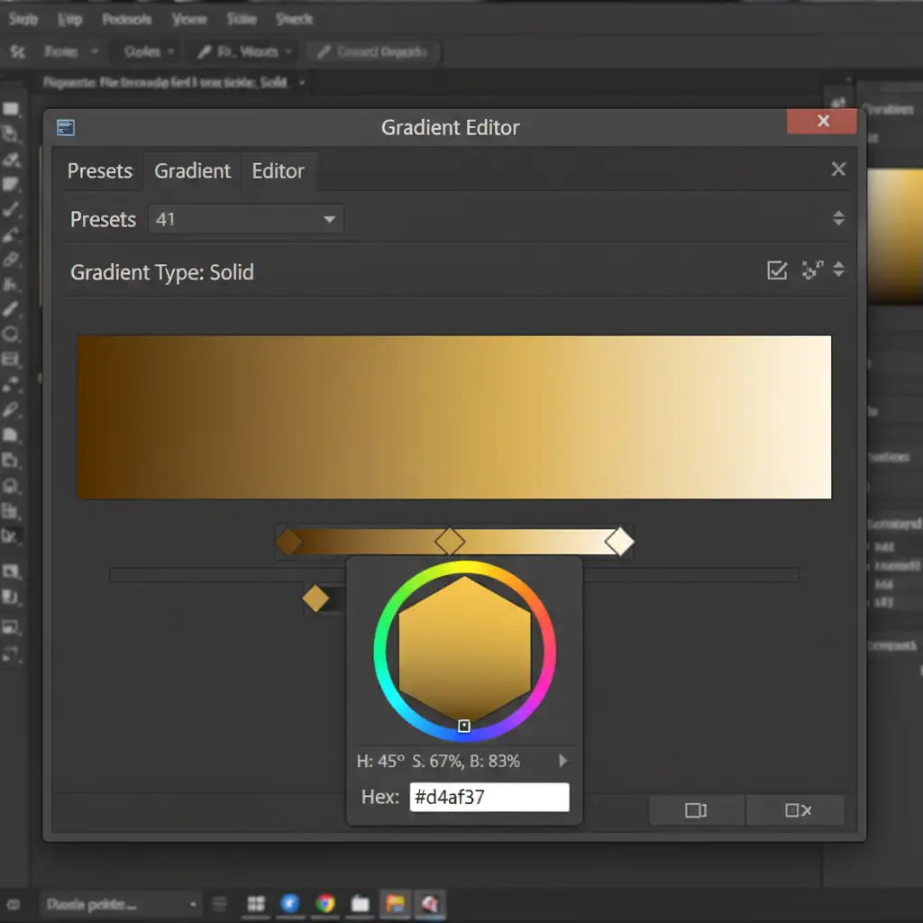Viewport: 923px width, 923px height.
Task: Select the Gradient tab
Action: [193, 171]
